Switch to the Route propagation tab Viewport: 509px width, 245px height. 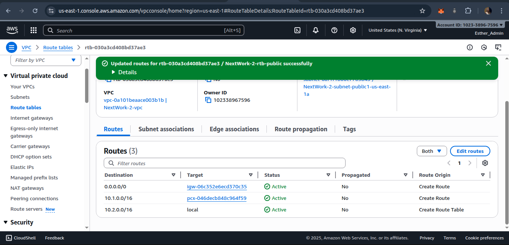301,129
